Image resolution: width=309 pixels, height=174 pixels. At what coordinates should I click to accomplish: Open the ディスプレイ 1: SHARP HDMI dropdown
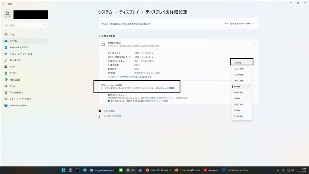click(x=239, y=24)
